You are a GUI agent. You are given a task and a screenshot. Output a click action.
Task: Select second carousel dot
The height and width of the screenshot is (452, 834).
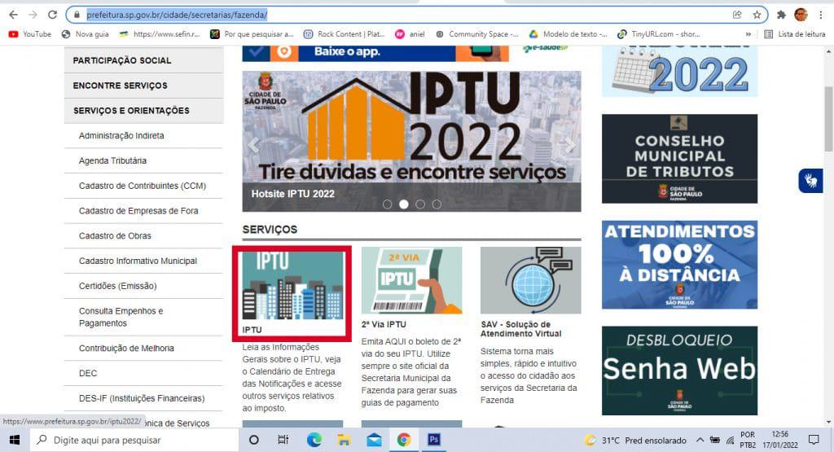[x=404, y=204]
